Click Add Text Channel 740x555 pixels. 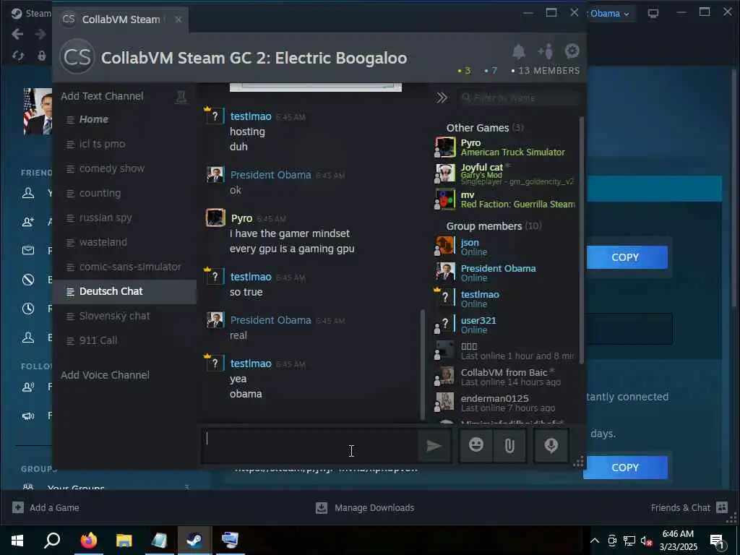102,96
